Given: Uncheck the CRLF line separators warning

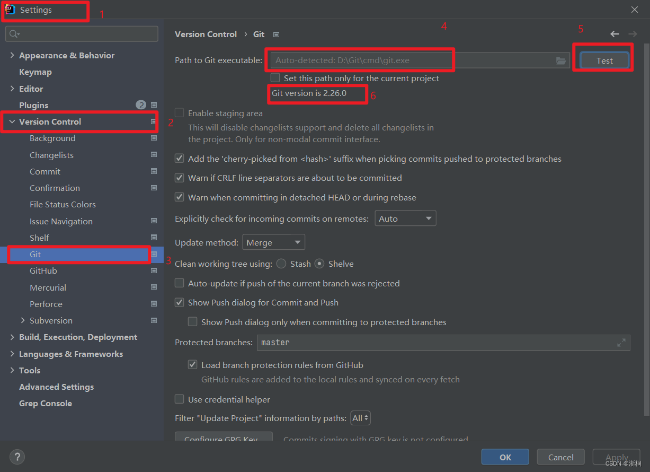Looking at the screenshot, I should pyautogui.click(x=180, y=178).
